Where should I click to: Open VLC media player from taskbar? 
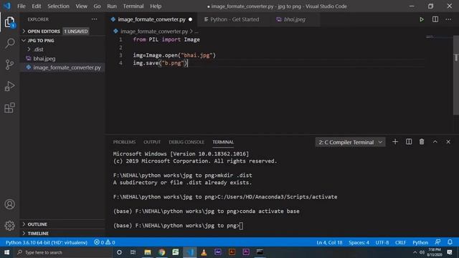tap(204, 252)
